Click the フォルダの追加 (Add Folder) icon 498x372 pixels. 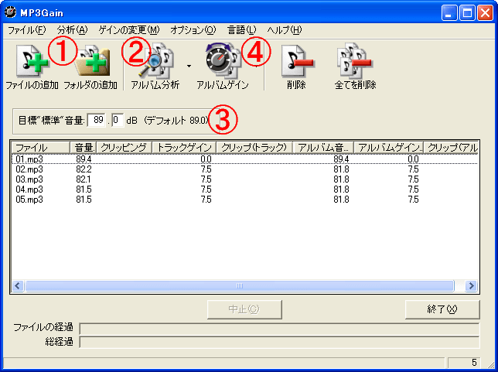pos(90,62)
